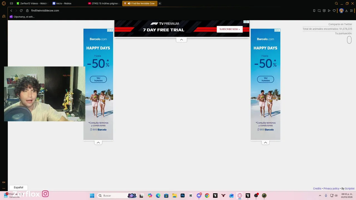Screen dimensions: 356x200
Task: Switch to the YouTube 15 Inútiles páginas tab
Action: point(104,3)
